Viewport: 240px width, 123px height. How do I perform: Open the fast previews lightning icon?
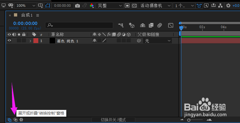pos(206,6)
